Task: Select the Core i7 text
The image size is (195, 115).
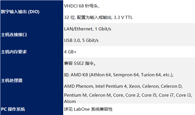Action: click(x=166, y=95)
